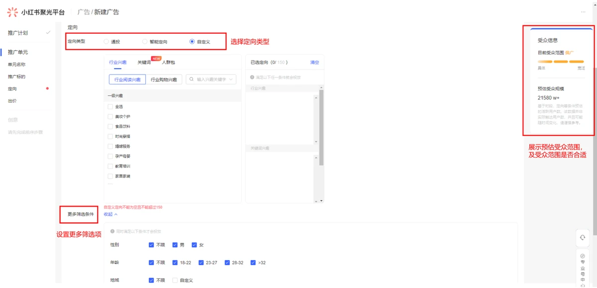The height and width of the screenshot is (288, 597).
Task: Collapse filters with the 收起 chevron
Action: 116,215
